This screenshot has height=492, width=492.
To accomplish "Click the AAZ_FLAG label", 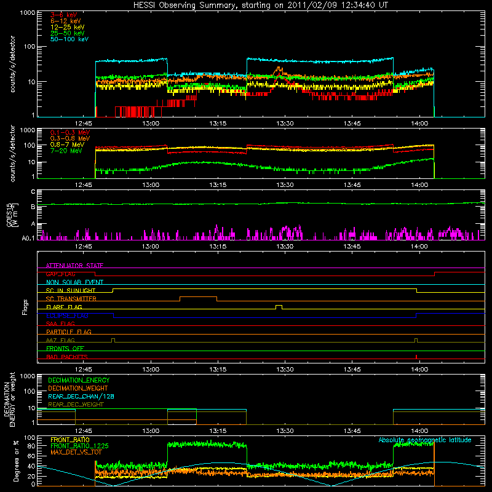I will click(x=60, y=340).
